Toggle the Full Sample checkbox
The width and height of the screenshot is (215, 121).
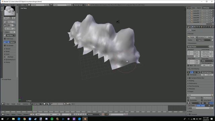[188, 75]
